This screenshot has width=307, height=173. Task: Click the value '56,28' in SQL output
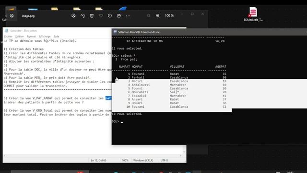click(220, 41)
